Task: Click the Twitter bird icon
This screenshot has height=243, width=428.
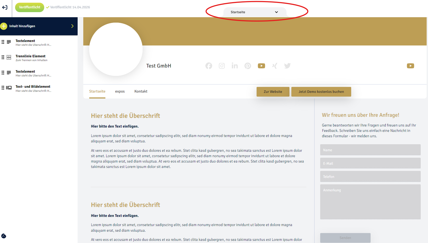Action: (287, 66)
